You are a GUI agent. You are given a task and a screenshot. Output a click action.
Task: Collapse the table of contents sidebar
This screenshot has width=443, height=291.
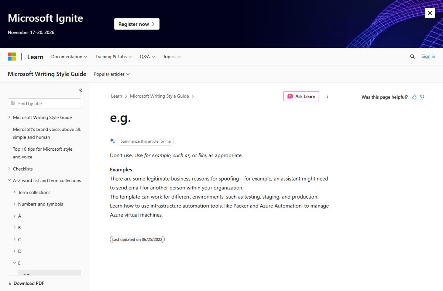[x=80, y=90]
